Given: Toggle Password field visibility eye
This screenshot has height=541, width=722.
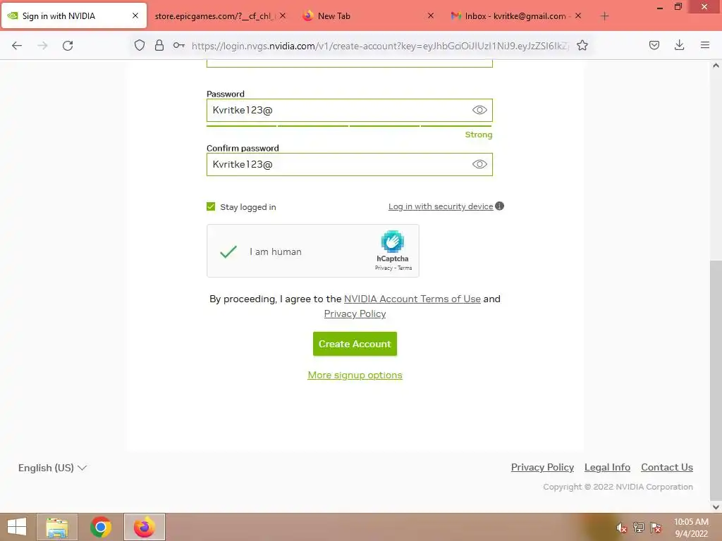Looking at the screenshot, I should pyautogui.click(x=479, y=110).
